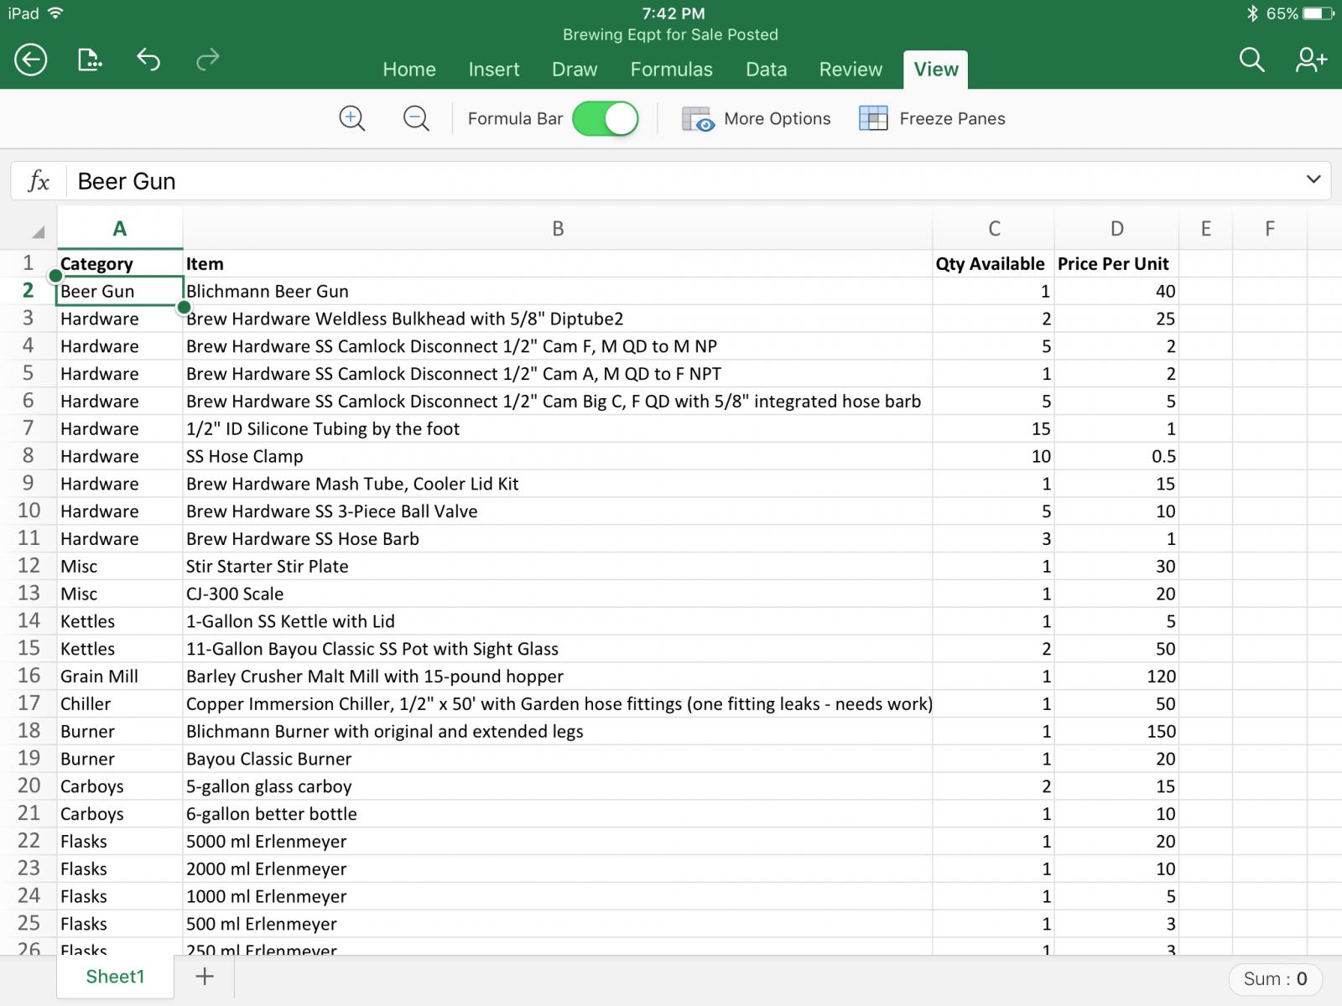This screenshot has width=1342, height=1006.
Task: Tap the Bluetooth status icon
Action: coord(1252,13)
